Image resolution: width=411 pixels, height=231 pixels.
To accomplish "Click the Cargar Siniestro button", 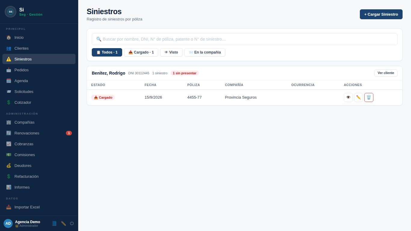I will tap(381, 14).
